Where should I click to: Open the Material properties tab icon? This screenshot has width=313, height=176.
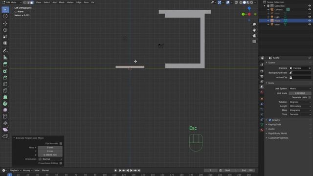point(262,130)
